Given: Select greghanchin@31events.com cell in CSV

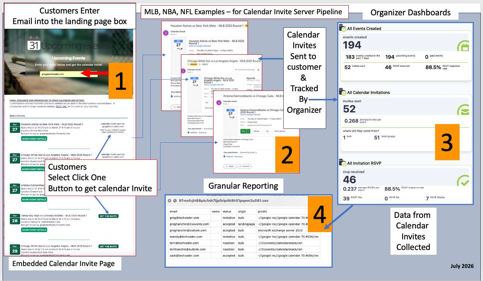Looking at the screenshot, I should tap(189, 224).
